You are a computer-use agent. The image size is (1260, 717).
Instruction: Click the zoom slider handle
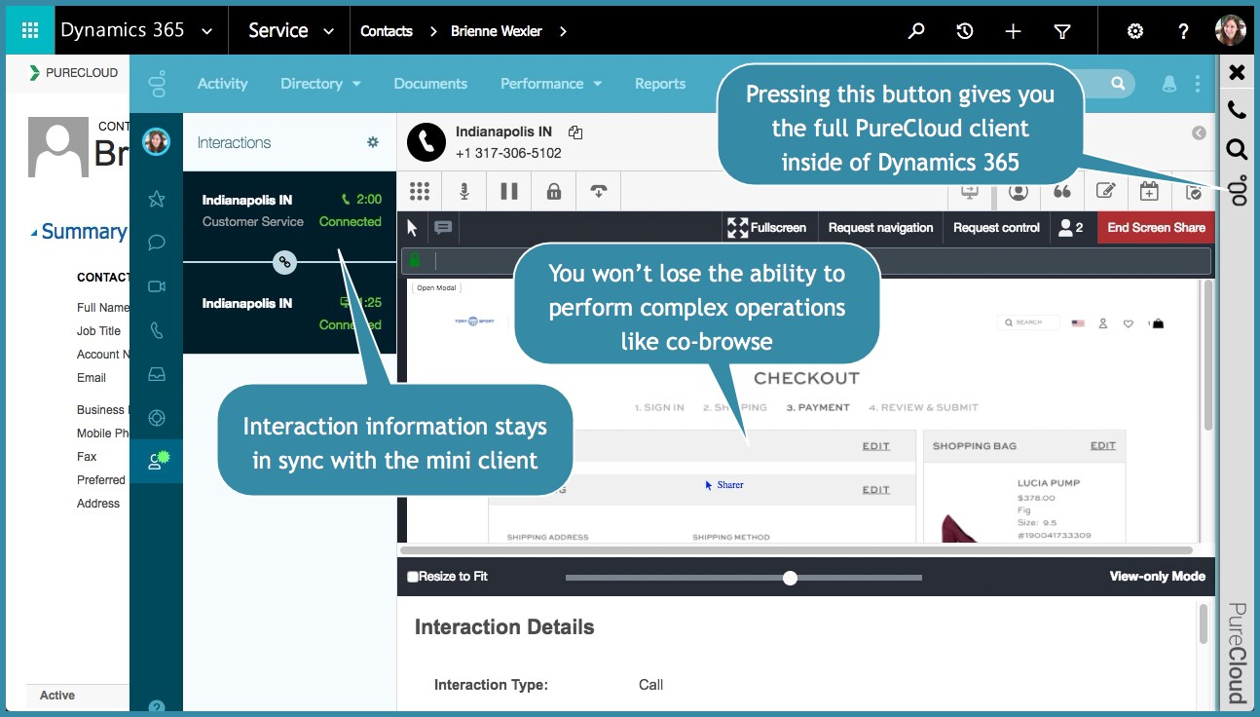(790, 578)
